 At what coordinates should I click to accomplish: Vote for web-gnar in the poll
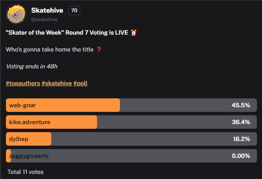coord(131,105)
